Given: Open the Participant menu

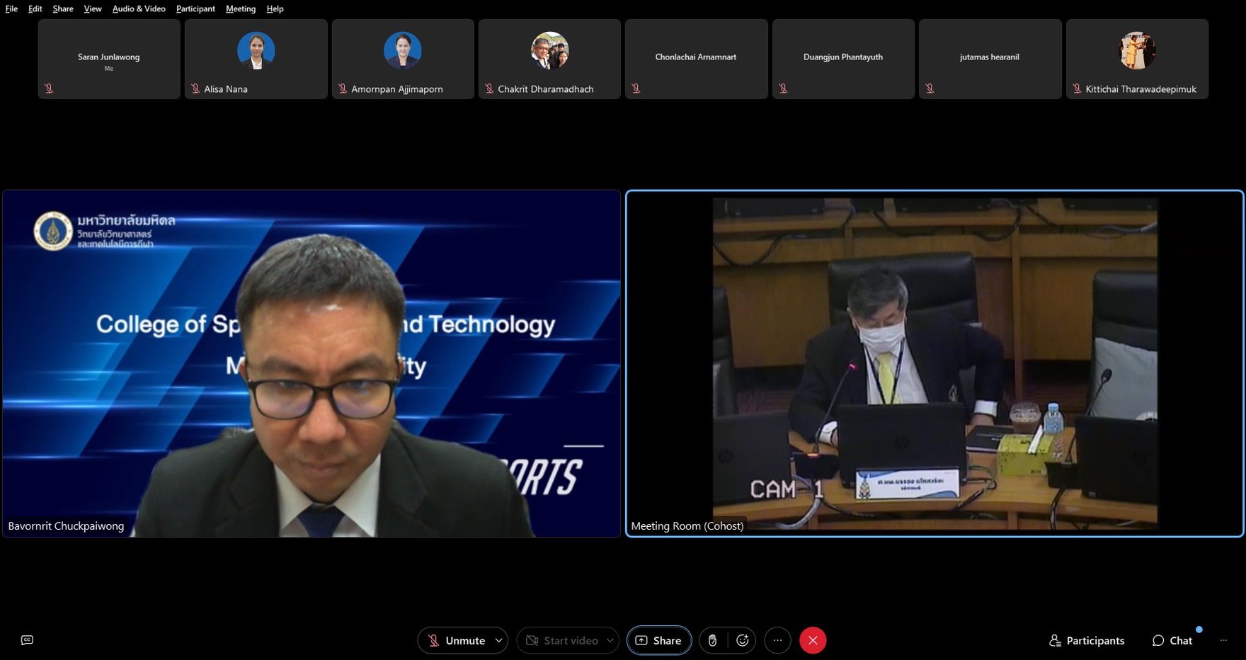Looking at the screenshot, I should point(195,8).
